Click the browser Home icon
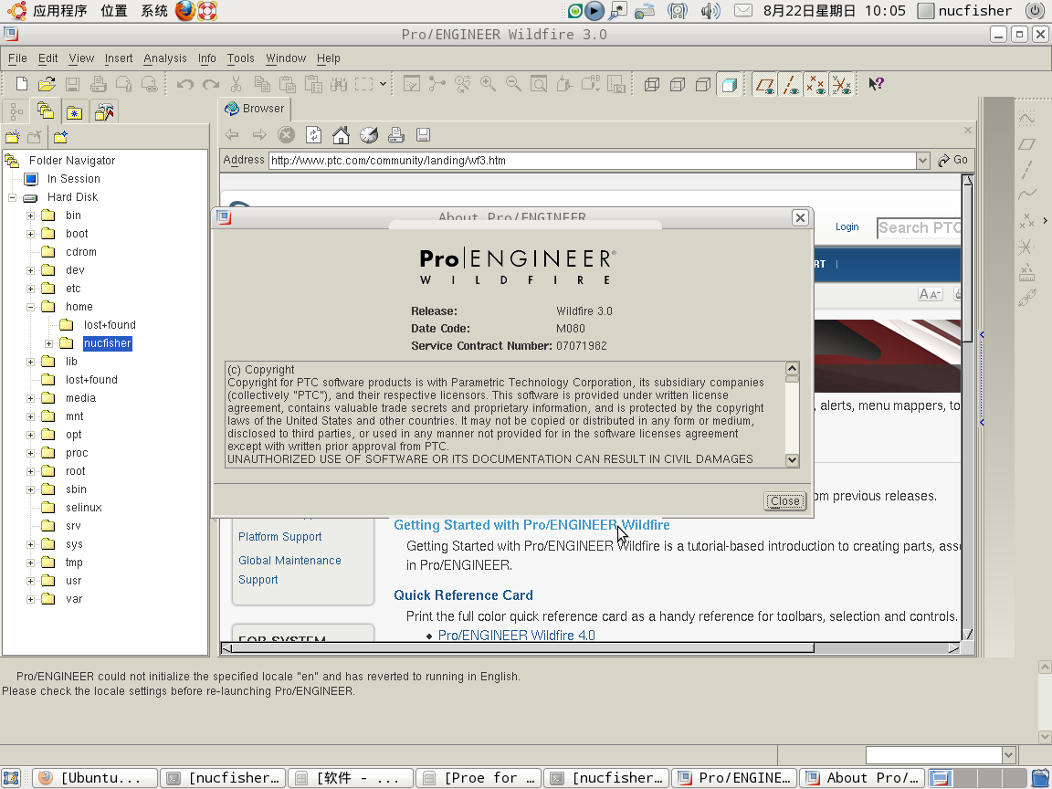 [341, 135]
